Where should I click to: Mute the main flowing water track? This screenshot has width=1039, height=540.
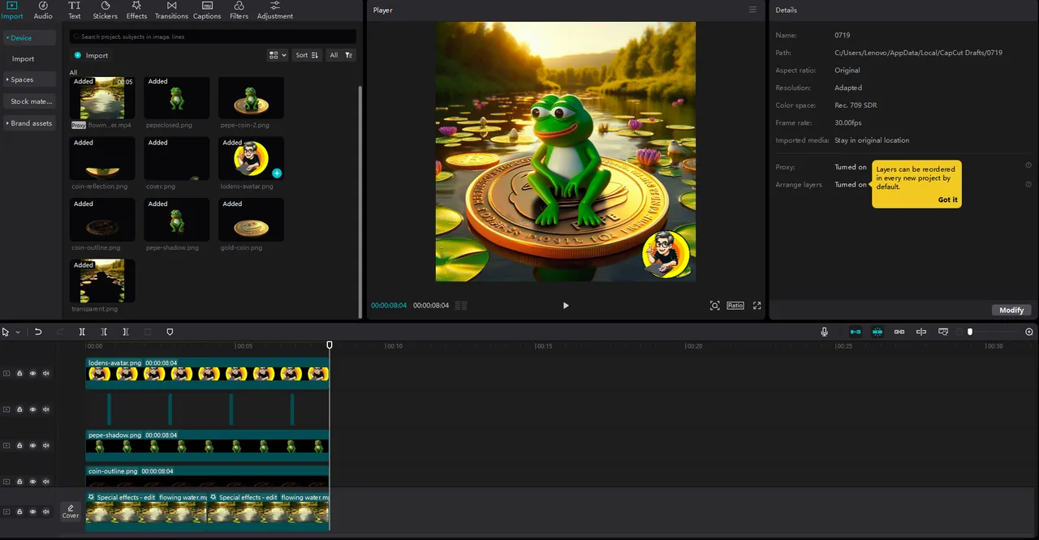point(45,512)
